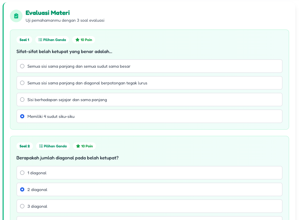Click the 'Soal 2' badge label

pyautogui.click(x=25, y=146)
